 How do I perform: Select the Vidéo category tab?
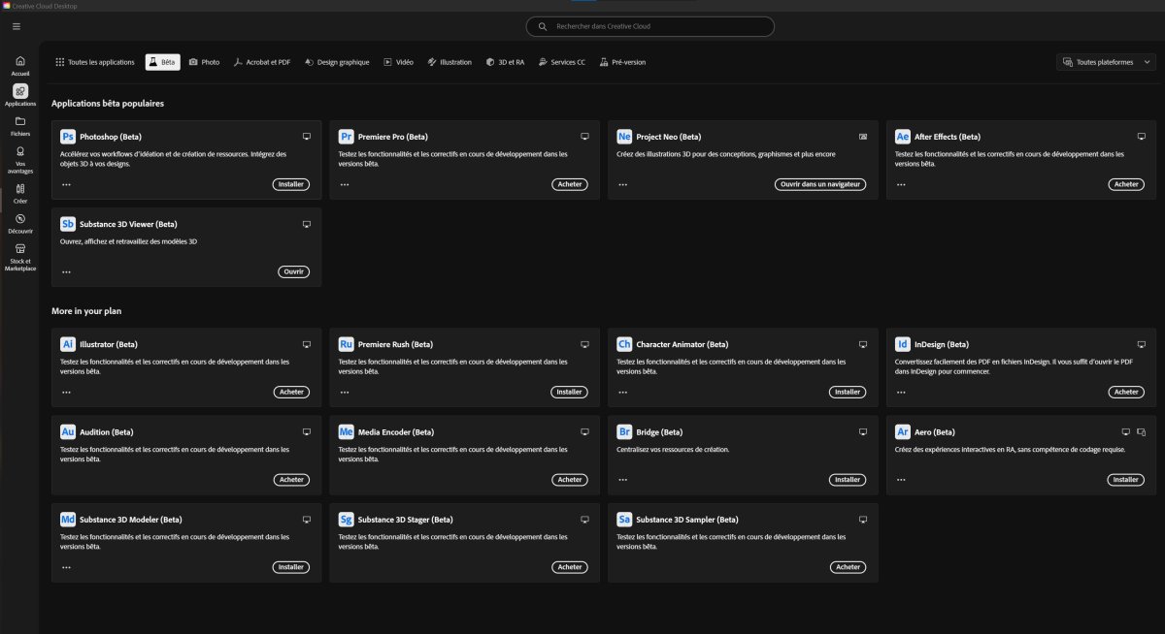pos(398,62)
